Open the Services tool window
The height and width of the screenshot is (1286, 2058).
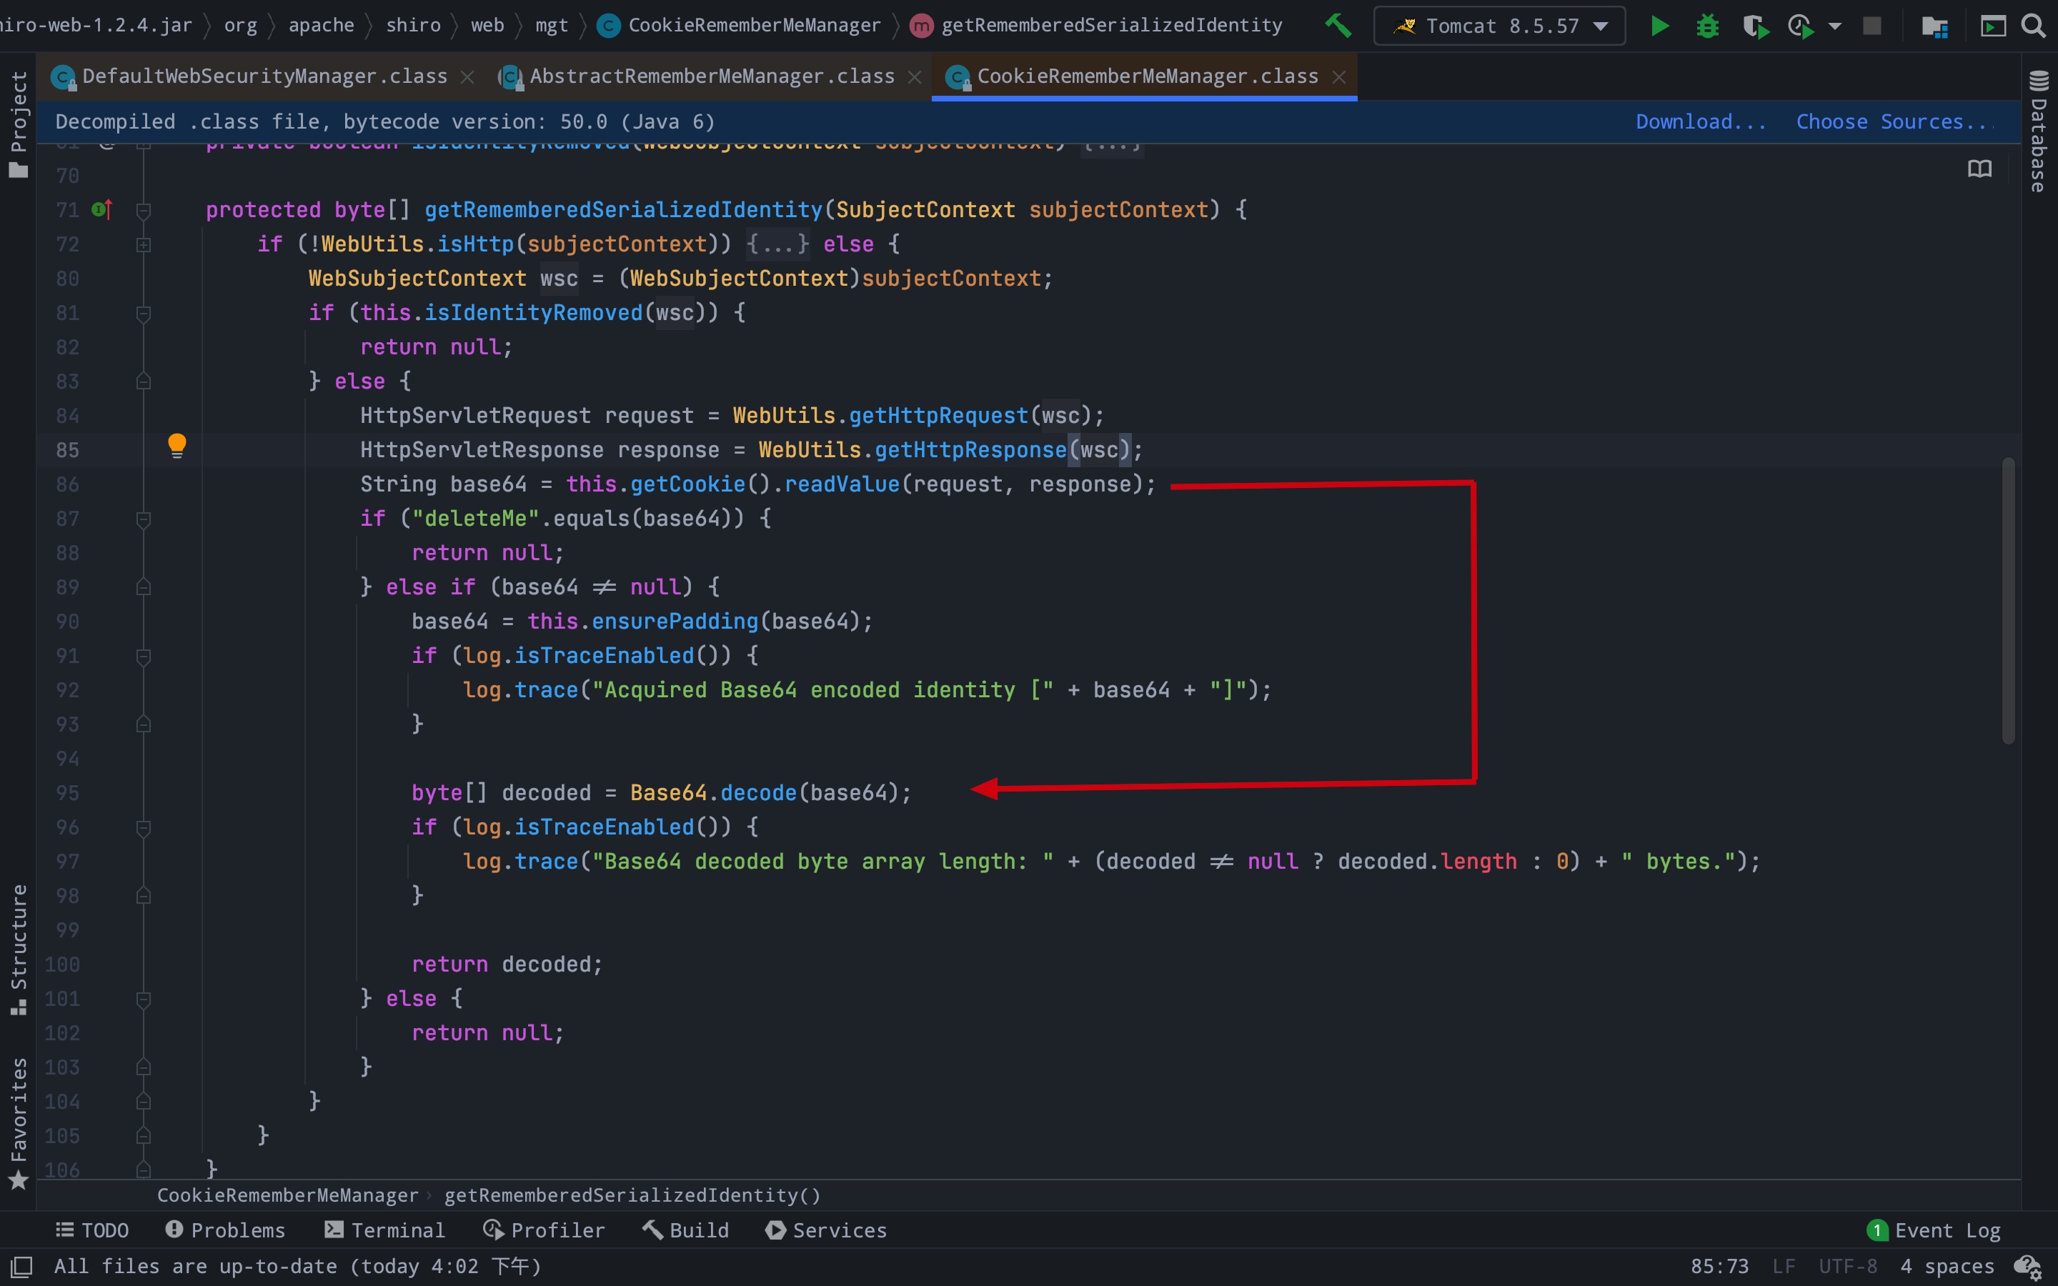pos(826,1230)
